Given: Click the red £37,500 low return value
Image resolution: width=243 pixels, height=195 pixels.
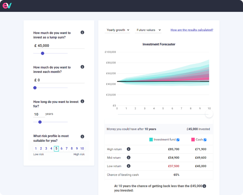Looking at the screenshot, I should pyautogui.click(x=174, y=166).
